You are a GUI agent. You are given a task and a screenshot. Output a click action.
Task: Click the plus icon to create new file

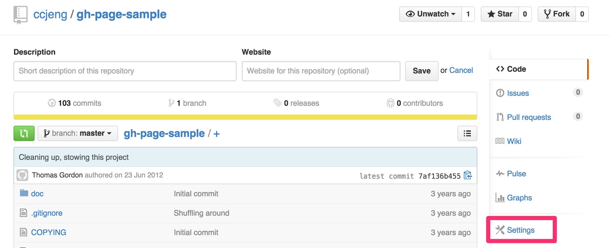217,134
